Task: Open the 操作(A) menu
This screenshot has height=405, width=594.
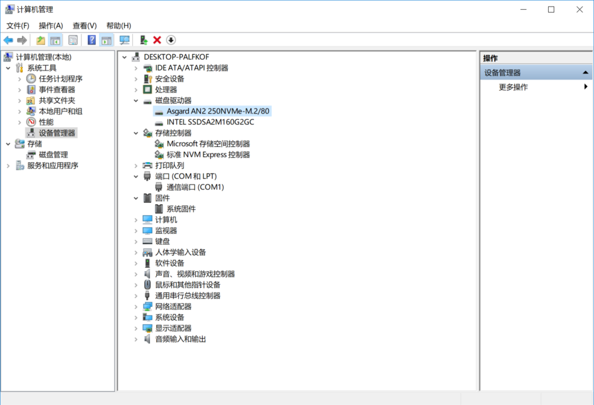Action: [51, 25]
